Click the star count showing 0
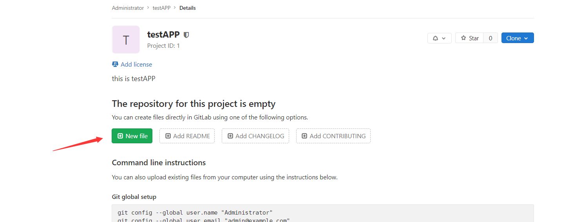Screen dimensions: 581x222 pos(491,38)
